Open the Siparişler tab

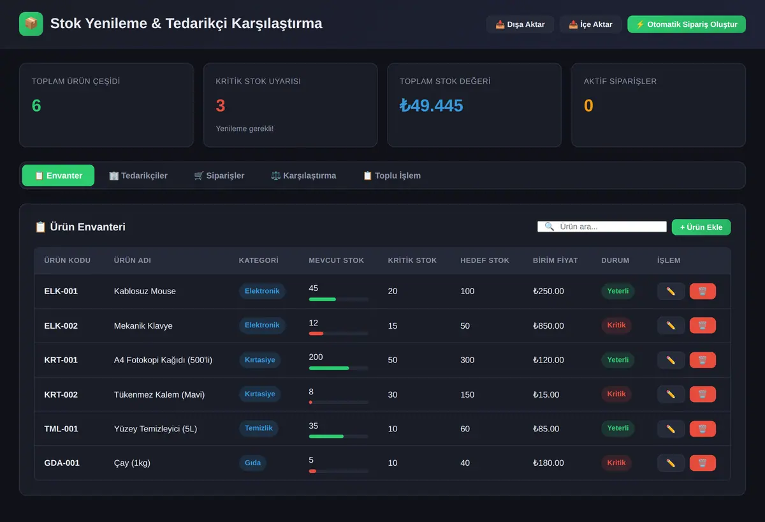click(x=219, y=175)
